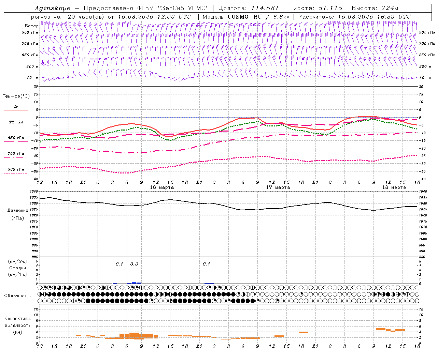Viewport: 437px width, 349px height.
Task: Select the "Облачность" cloud cover label
Action: click(x=17, y=295)
